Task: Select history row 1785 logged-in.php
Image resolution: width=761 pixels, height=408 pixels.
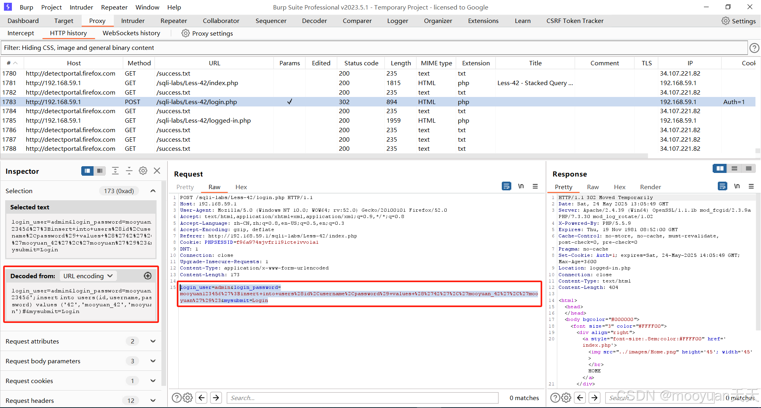Action: (x=378, y=120)
